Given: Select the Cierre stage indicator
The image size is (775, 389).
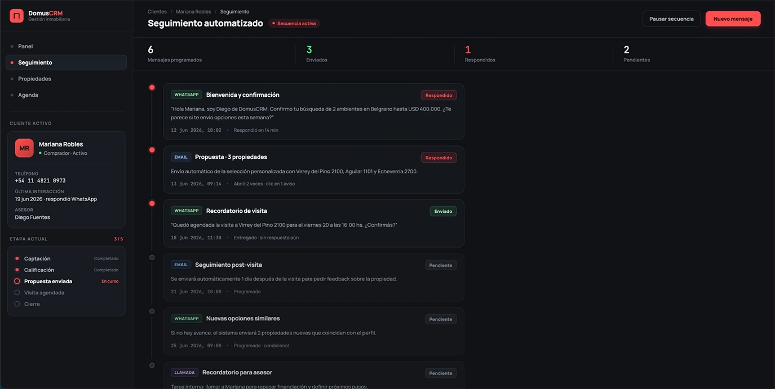Looking at the screenshot, I should (x=17, y=304).
